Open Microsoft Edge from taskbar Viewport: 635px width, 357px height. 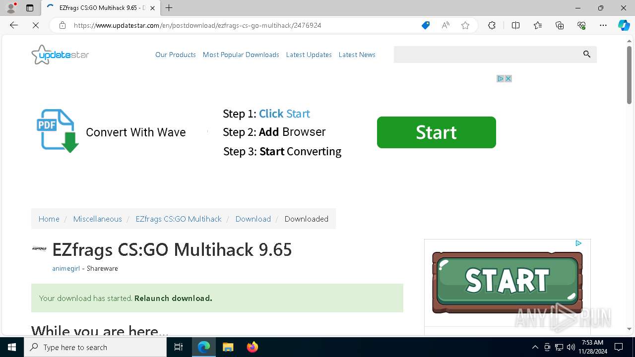[x=204, y=347]
